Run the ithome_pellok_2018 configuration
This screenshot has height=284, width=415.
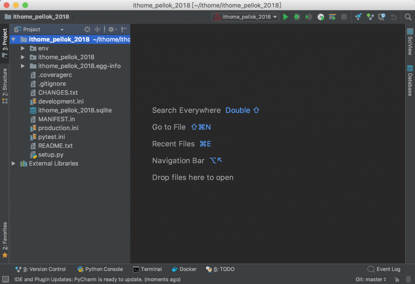(285, 17)
